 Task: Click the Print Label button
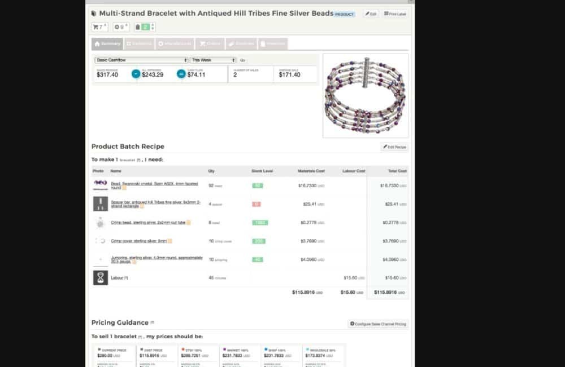395,14
